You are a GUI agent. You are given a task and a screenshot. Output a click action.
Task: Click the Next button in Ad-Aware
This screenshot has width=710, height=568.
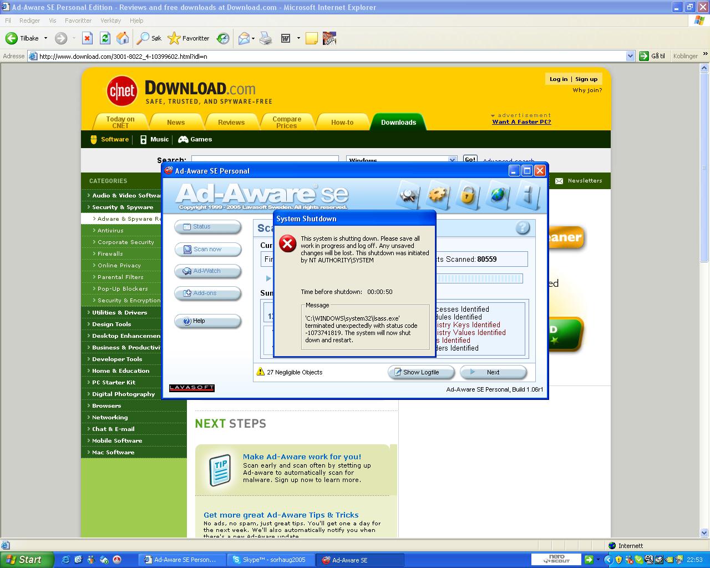click(x=493, y=372)
